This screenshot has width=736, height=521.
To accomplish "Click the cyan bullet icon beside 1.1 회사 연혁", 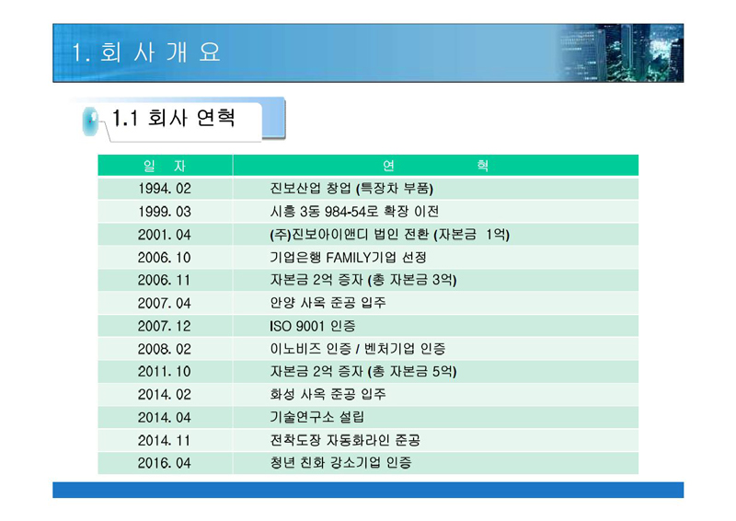I will (90, 122).
